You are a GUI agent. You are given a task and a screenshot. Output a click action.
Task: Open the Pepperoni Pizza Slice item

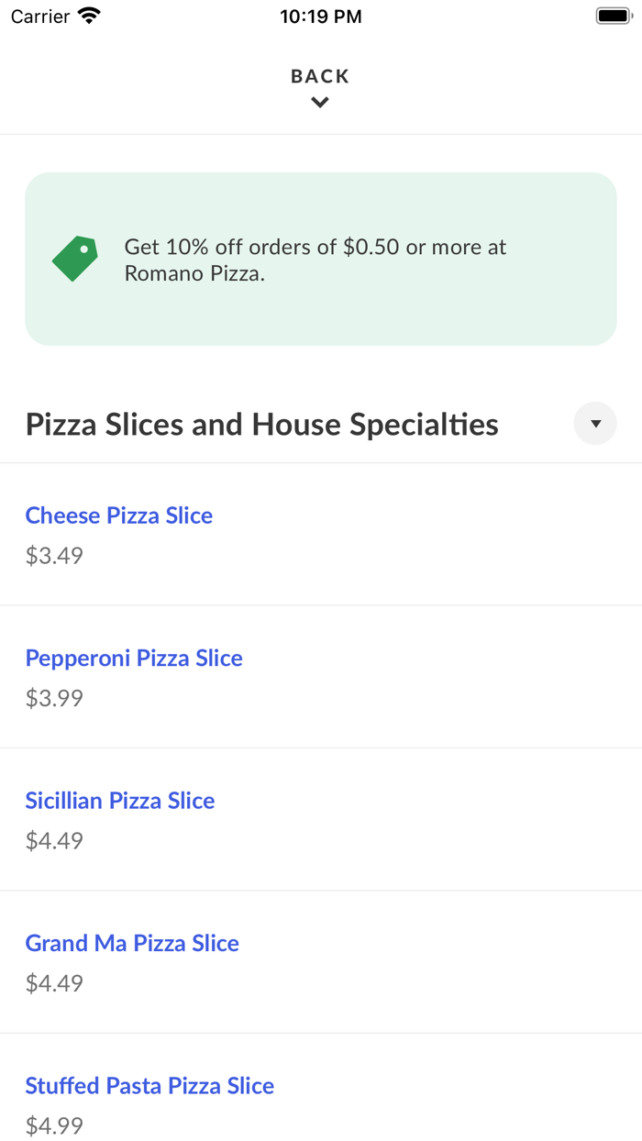134,658
